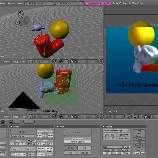Toggle the Shadow render option
The width and height of the screenshot is (158, 158).
(x=41, y=131)
